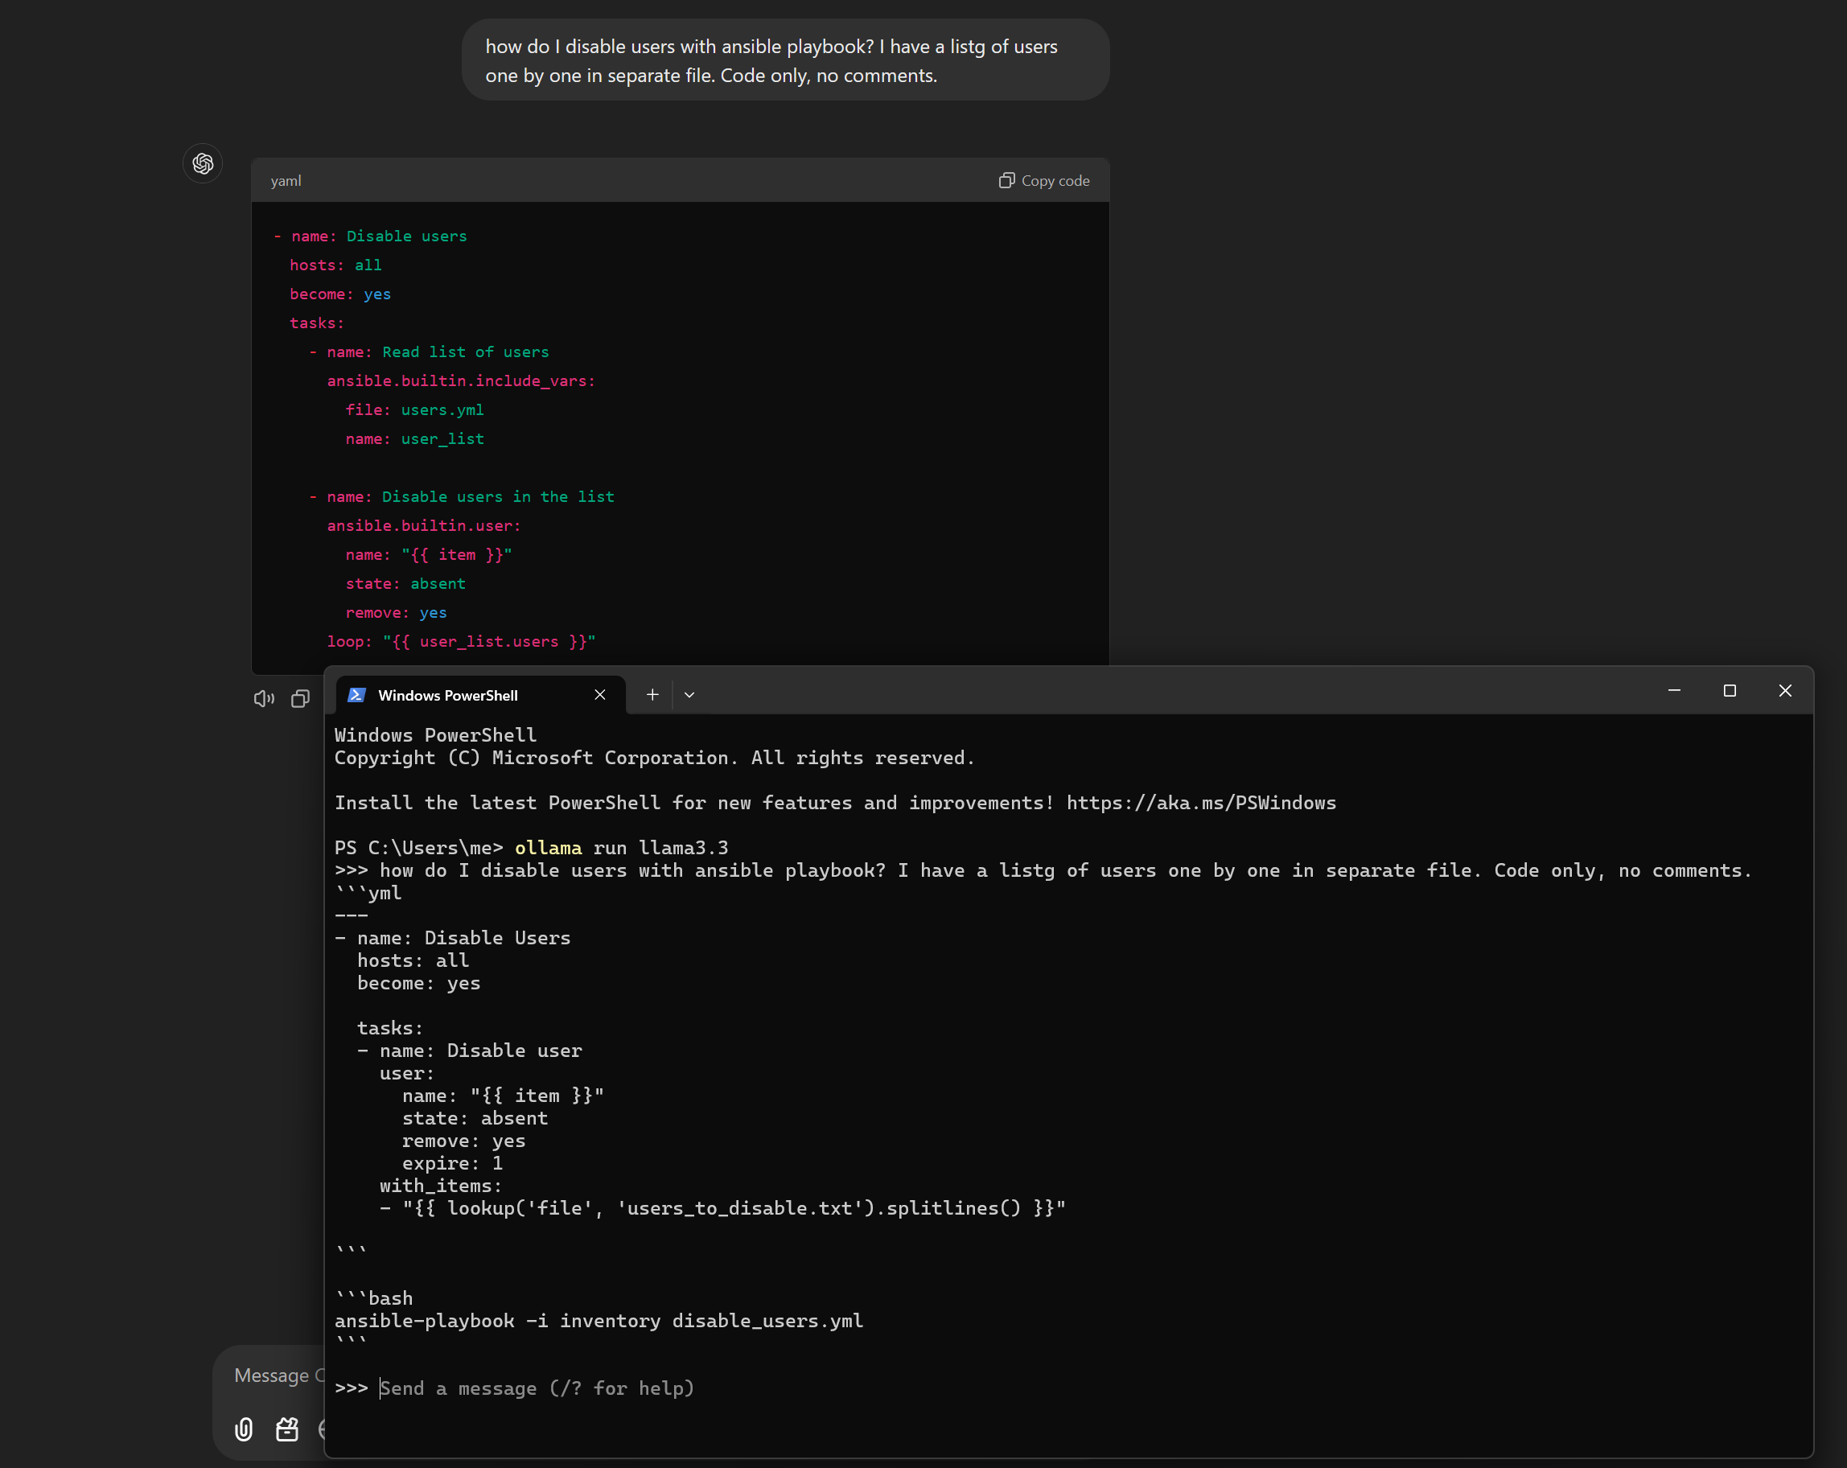
Task: Click 'hosts: all' in the PowerShell output
Action: [413, 960]
